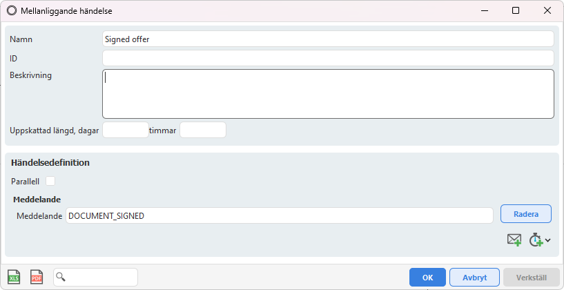Maximize the Mellanliggande händelse window
The width and height of the screenshot is (564, 290).
point(516,11)
